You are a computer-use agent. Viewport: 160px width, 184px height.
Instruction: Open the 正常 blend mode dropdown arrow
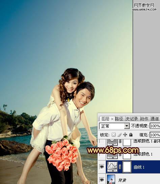pos(127,126)
